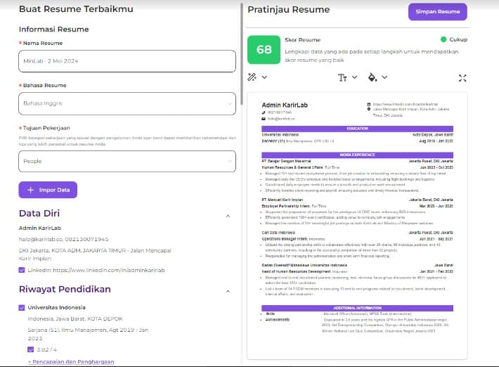499x367 pixels.
Task: Click the Impor Data button
Action: (48, 190)
